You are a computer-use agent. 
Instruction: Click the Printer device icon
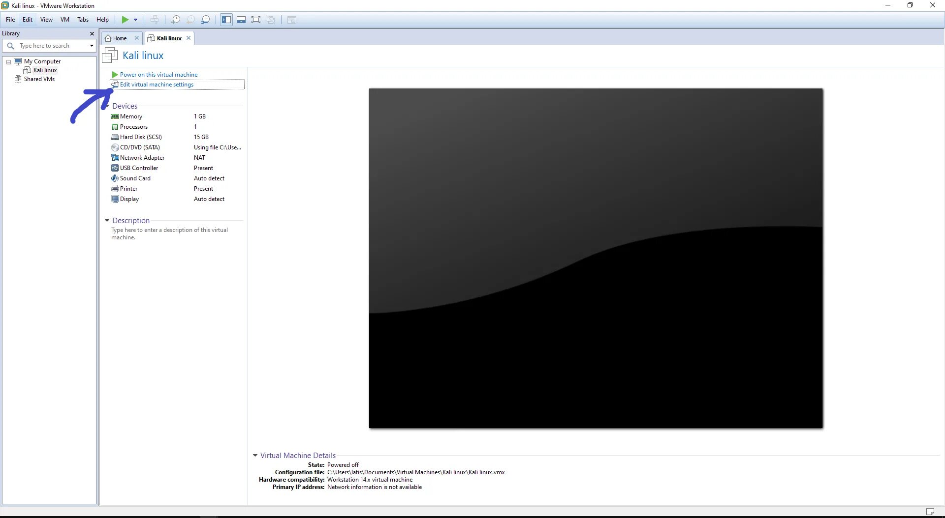coord(115,189)
